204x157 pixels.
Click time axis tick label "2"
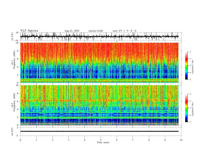click(53, 140)
